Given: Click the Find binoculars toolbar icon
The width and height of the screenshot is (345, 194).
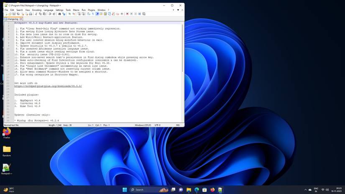Looking at the screenshot, I should click(x=59, y=14).
